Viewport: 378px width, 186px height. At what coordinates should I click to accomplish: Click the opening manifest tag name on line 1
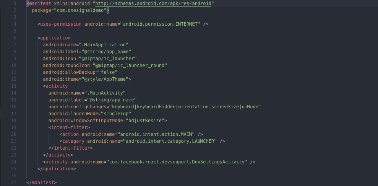(40, 3)
